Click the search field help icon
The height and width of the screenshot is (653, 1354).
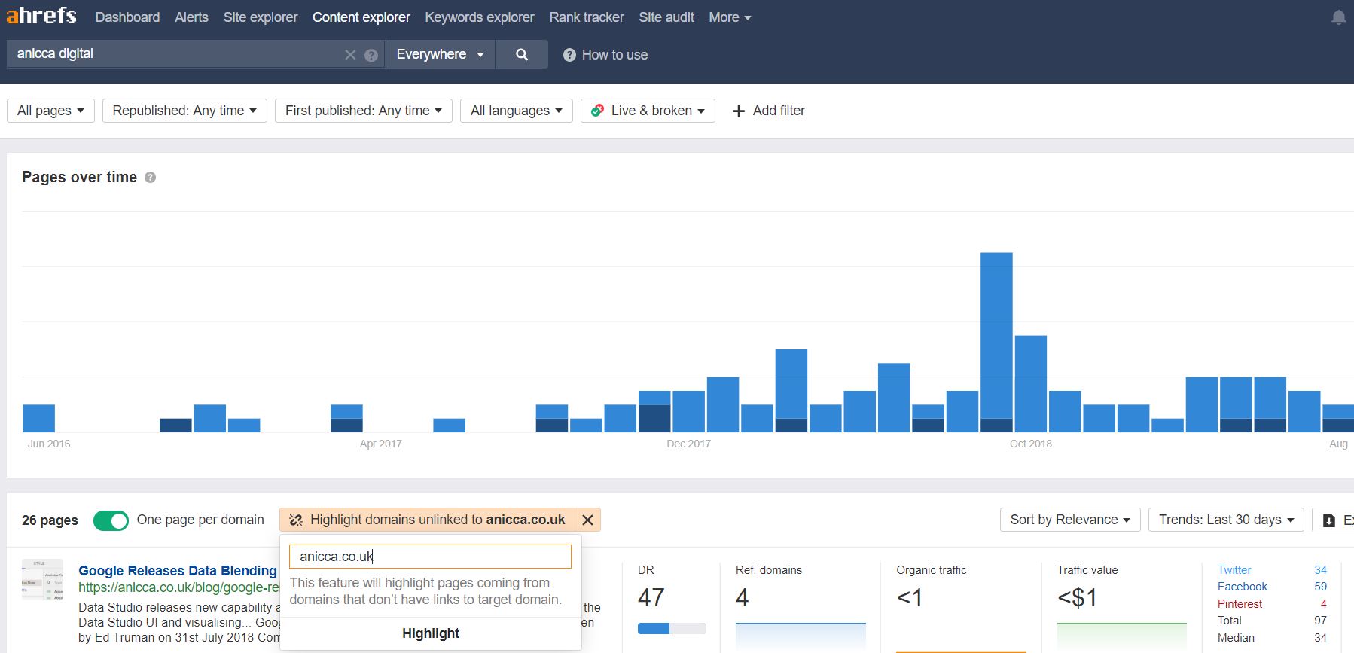click(371, 55)
